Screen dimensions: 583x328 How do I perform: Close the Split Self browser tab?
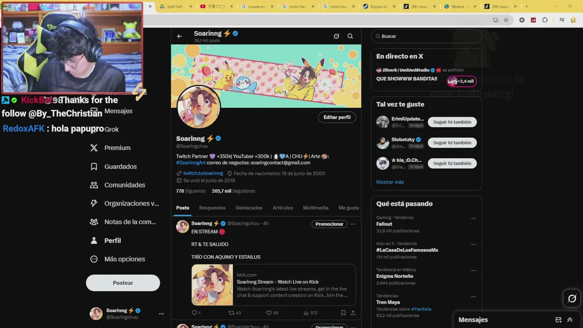[191, 6]
